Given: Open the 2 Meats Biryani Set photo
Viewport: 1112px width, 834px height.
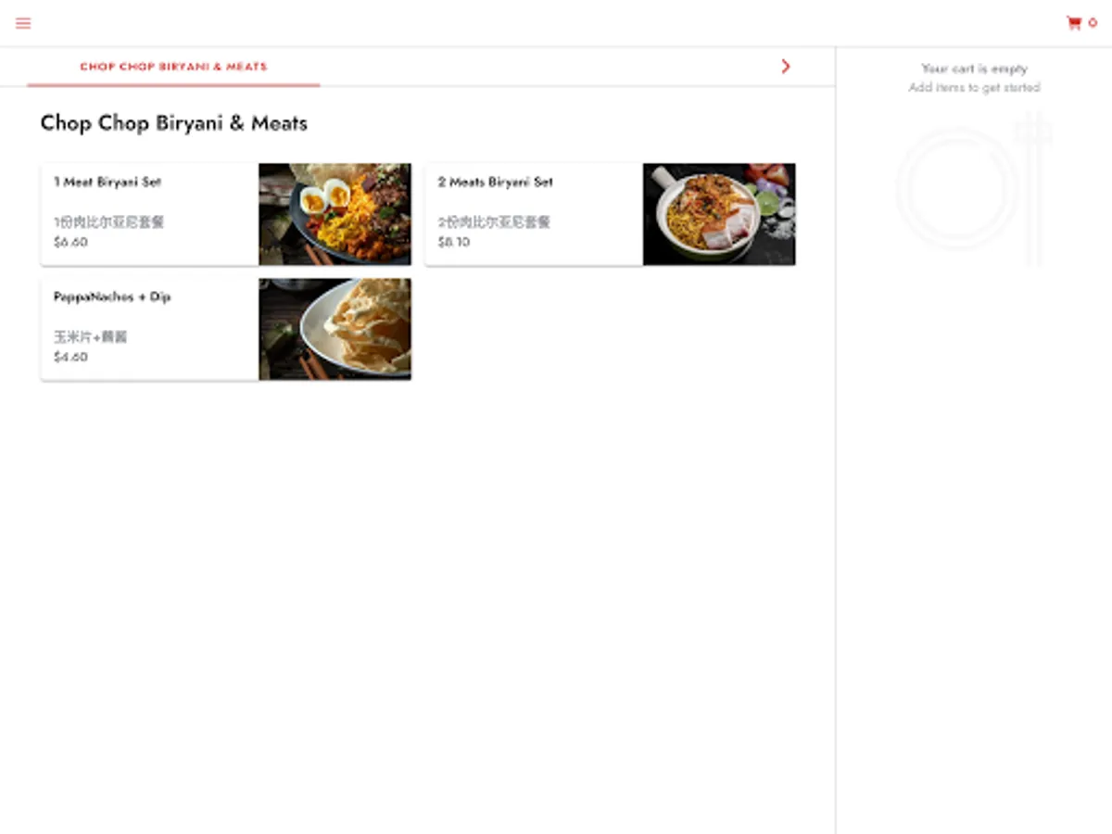Looking at the screenshot, I should [719, 214].
